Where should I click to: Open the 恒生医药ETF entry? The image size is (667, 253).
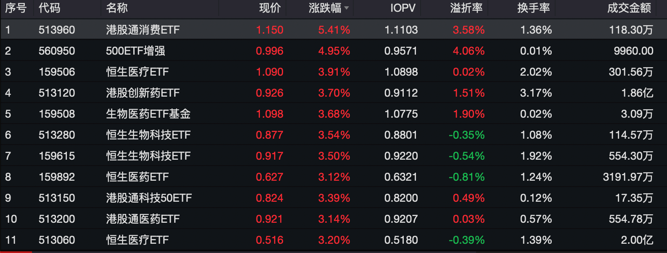pos(137,177)
